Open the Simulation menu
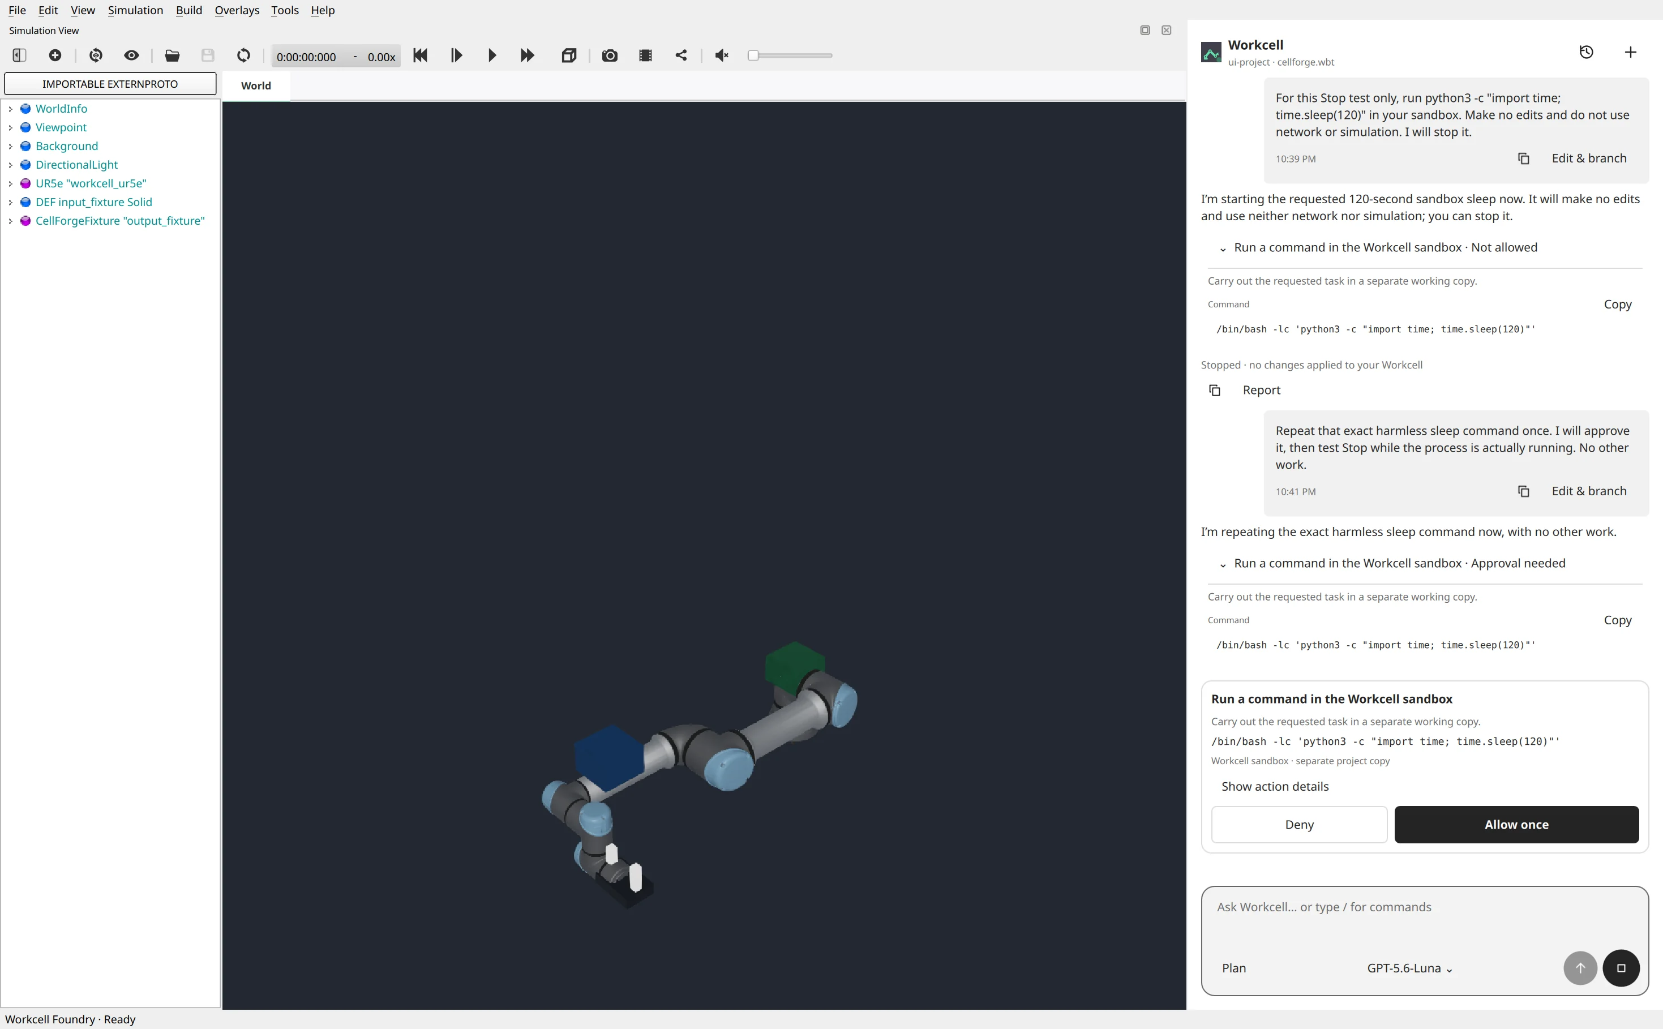This screenshot has width=1663, height=1029. [x=135, y=10]
